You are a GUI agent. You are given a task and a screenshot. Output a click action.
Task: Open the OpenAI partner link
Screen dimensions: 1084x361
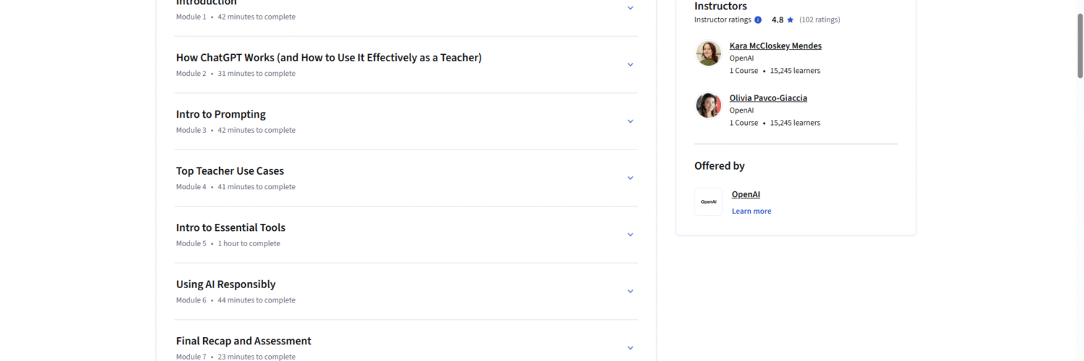point(745,194)
